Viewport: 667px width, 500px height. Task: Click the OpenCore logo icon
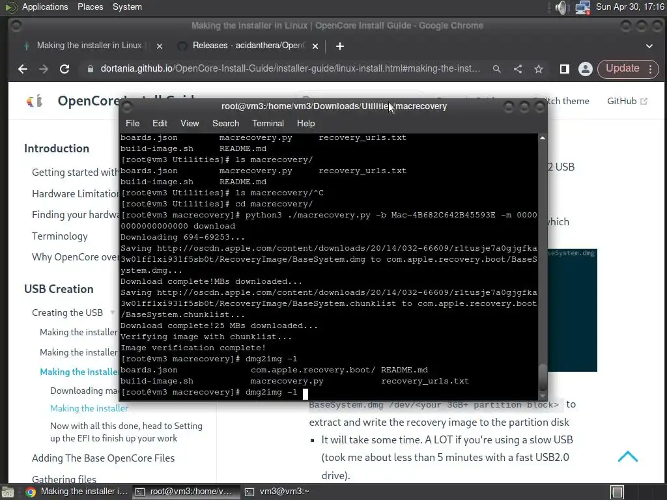click(35, 101)
